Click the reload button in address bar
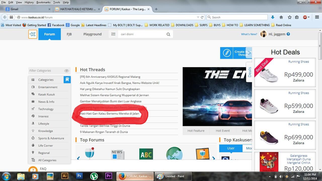 point(202,17)
